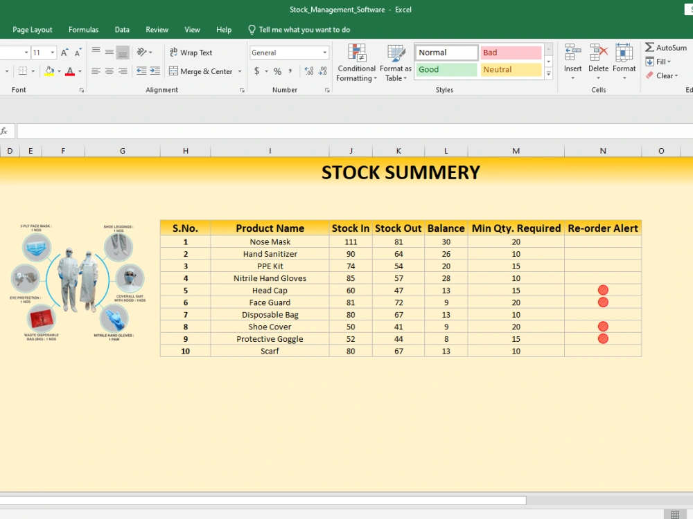The height and width of the screenshot is (519, 693).
Task: Select the Normal cell style
Action: pos(446,53)
